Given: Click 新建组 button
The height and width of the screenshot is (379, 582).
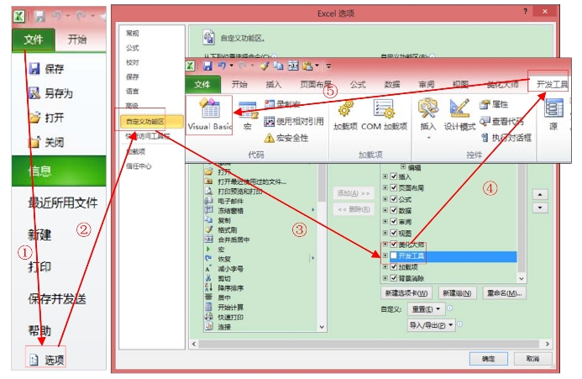Looking at the screenshot, I should click(x=457, y=293).
